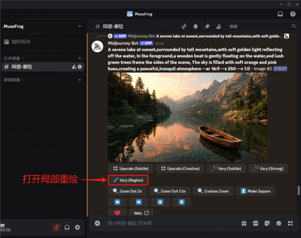Click the replied message preview text
301x238 pixels.
219,36
